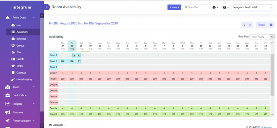Click the sidebar collapse arrow icon
Screen dimensions: 277x128
click(47, 7)
